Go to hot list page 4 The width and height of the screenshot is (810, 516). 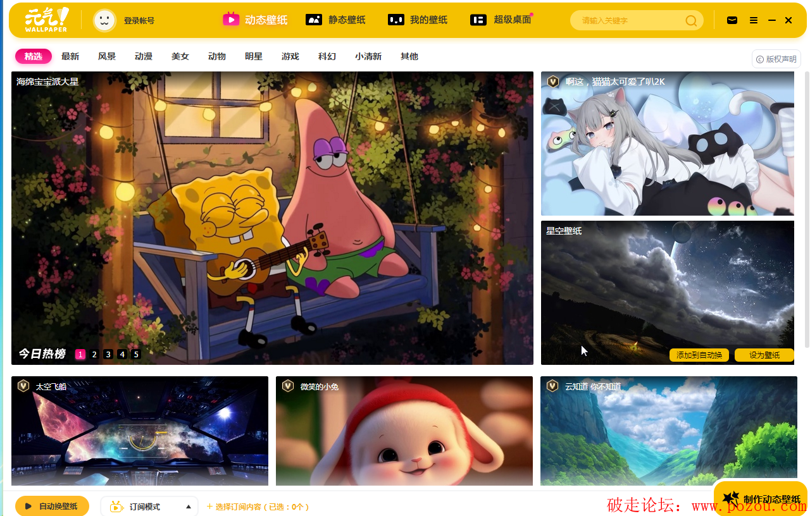(122, 354)
